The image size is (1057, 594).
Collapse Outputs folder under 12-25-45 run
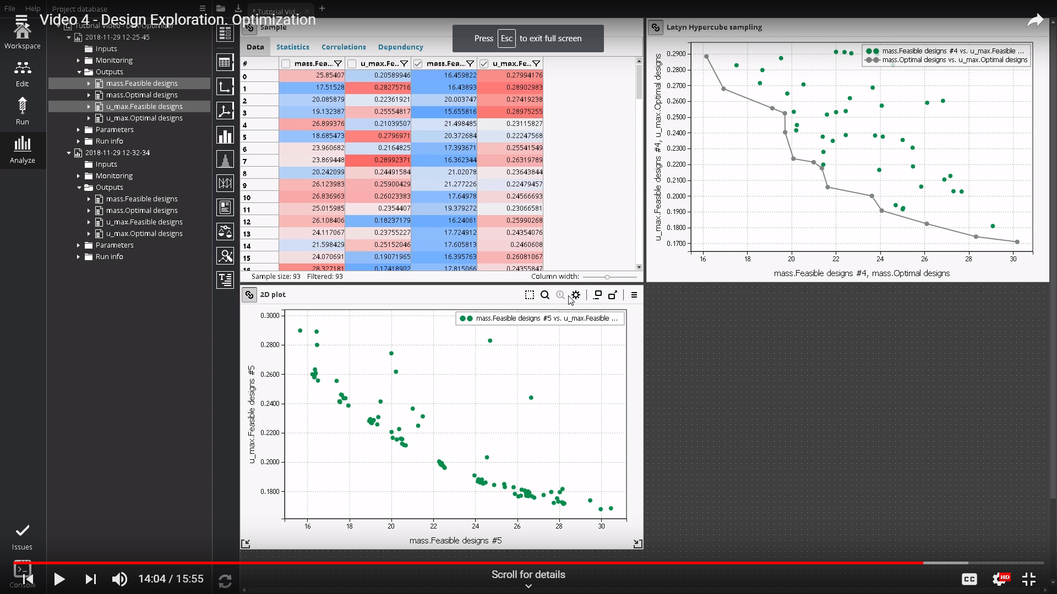click(79, 72)
